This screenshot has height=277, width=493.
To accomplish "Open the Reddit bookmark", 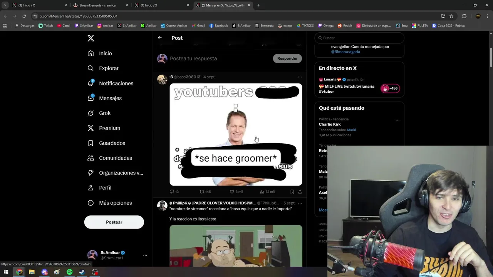I will [345, 26].
